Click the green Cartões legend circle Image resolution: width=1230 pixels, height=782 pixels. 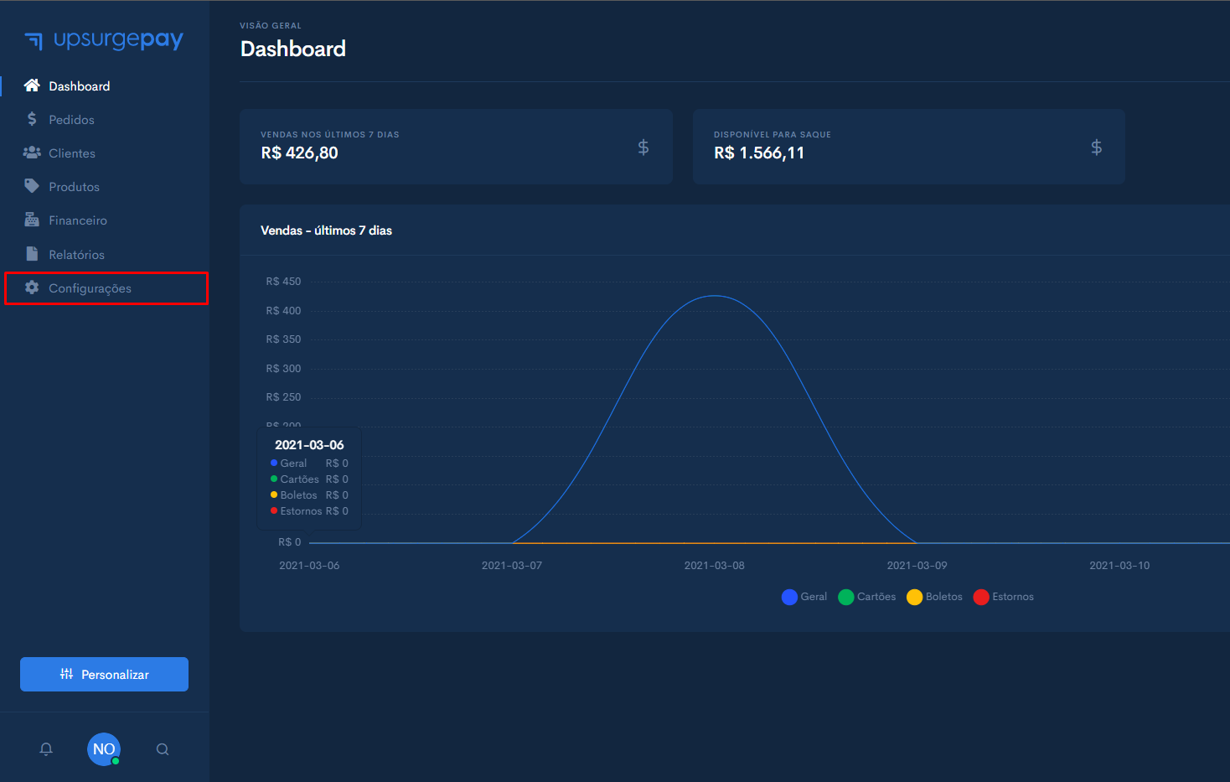pos(846,597)
